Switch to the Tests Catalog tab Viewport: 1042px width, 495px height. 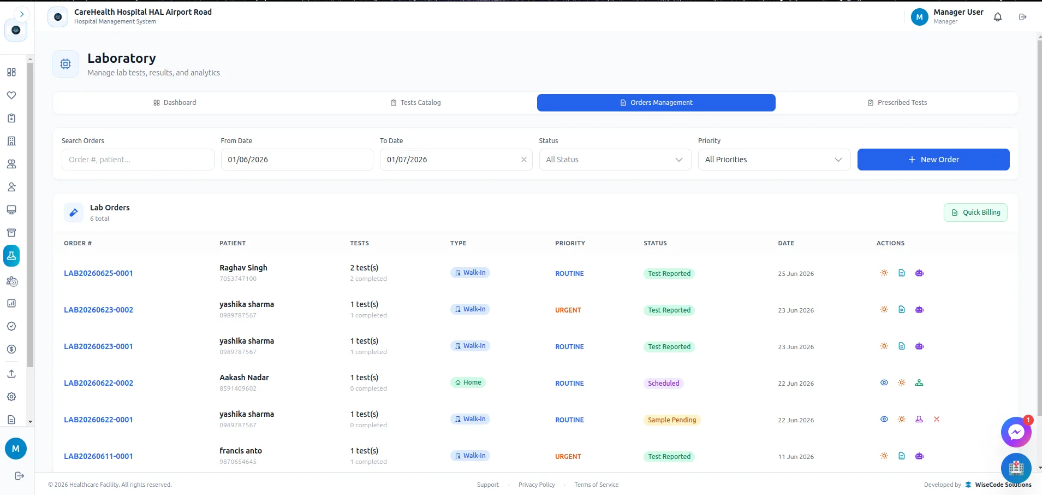pos(415,103)
